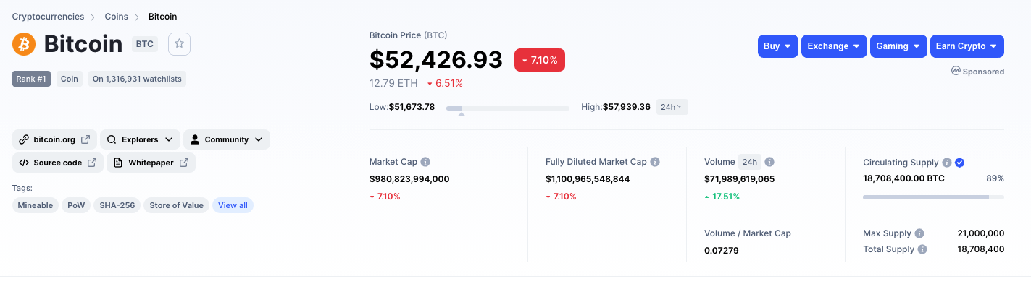Image resolution: width=1031 pixels, height=284 pixels.
Task: Click View all tags
Action: pos(233,205)
